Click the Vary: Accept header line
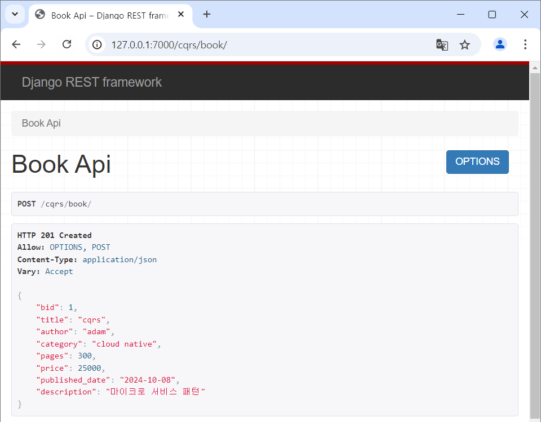Viewport: 541px width, 422px height. tap(45, 271)
